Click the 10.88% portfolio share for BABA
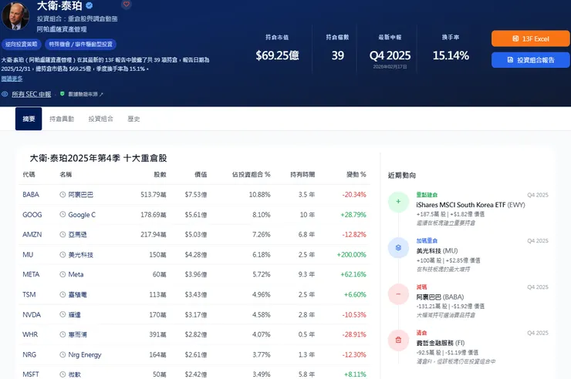Image resolution: width=571 pixels, height=379 pixels. point(259,194)
